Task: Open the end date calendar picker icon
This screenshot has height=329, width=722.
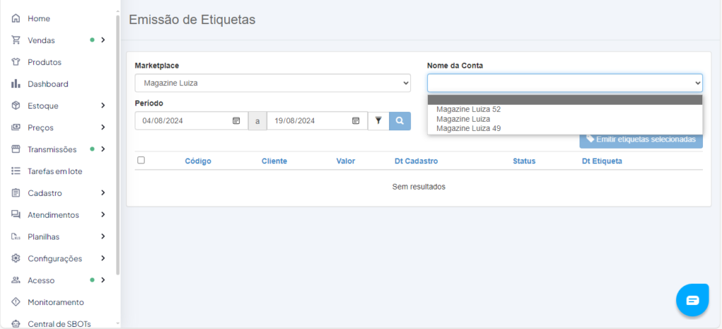Action: pyautogui.click(x=355, y=120)
